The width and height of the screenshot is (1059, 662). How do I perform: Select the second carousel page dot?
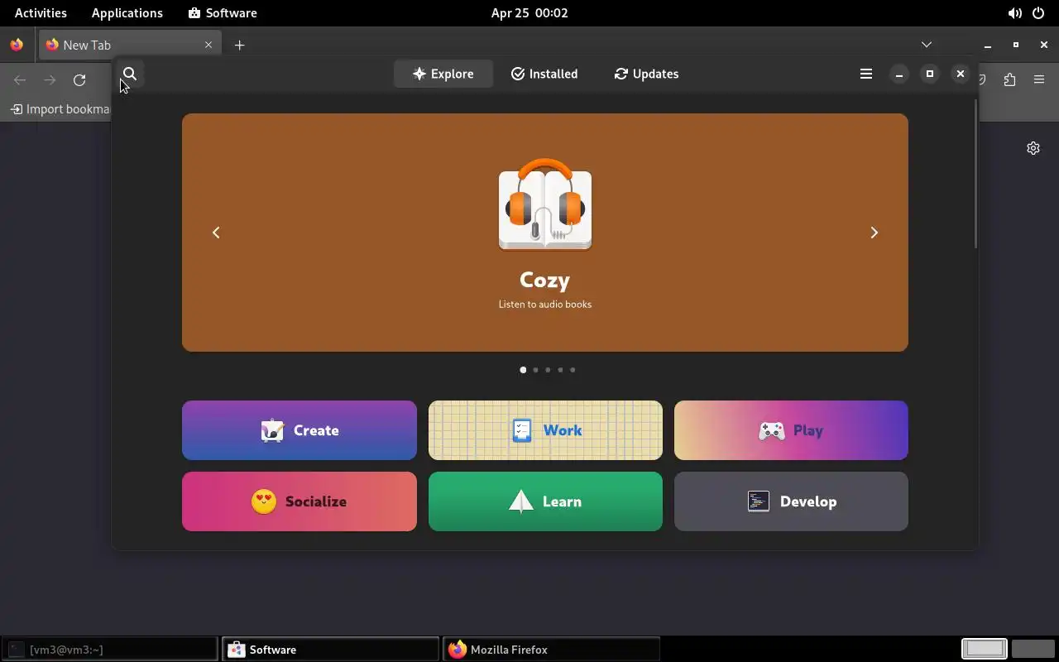click(535, 370)
